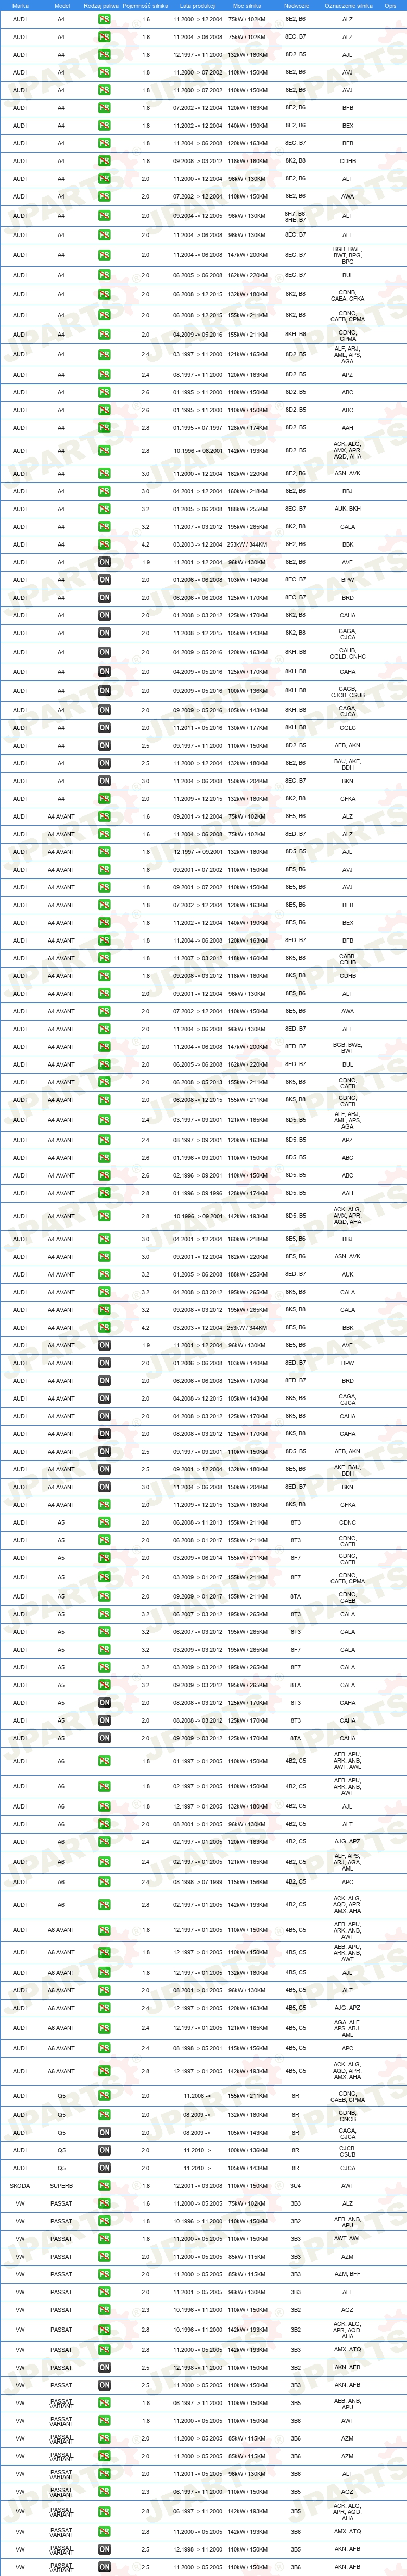407x2576 pixels.
Task: Click diesel ON icon in Q5 'CJCB, CSUB' row
Action: pyautogui.click(x=104, y=2150)
